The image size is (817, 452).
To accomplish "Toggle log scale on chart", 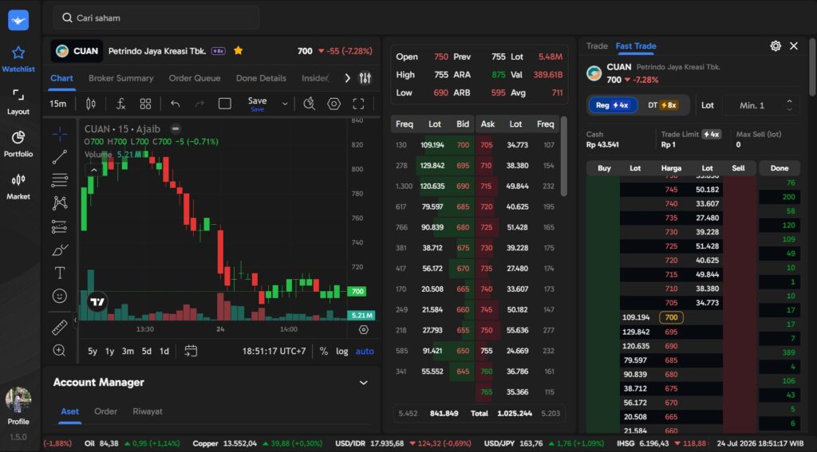I will tap(341, 351).
